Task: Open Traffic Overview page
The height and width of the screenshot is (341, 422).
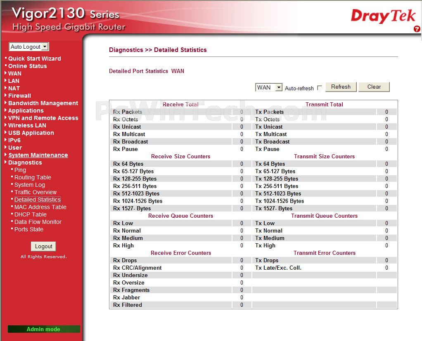Action: pyautogui.click(x=36, y=192)
